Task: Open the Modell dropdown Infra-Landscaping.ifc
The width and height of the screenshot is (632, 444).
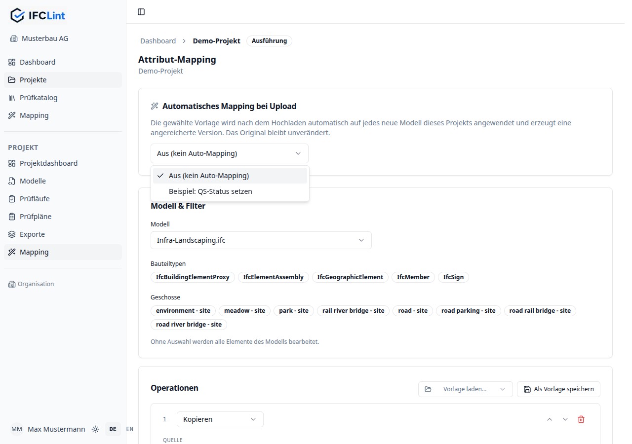Action: click(261, 240)
